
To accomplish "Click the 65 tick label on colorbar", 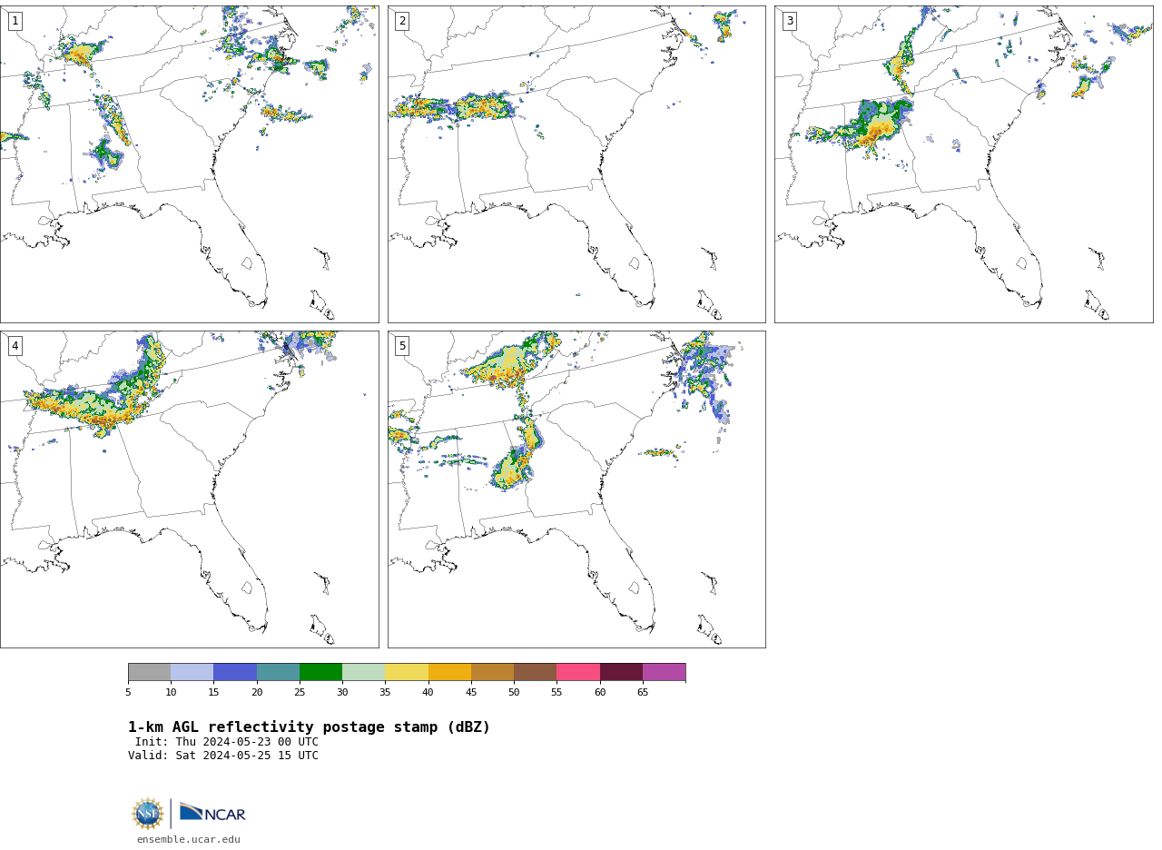I will tap(643, 692).
